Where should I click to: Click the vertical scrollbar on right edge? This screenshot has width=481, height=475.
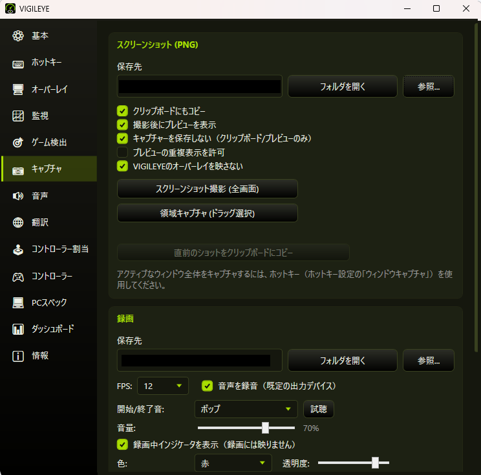click(x=476, y=187)
